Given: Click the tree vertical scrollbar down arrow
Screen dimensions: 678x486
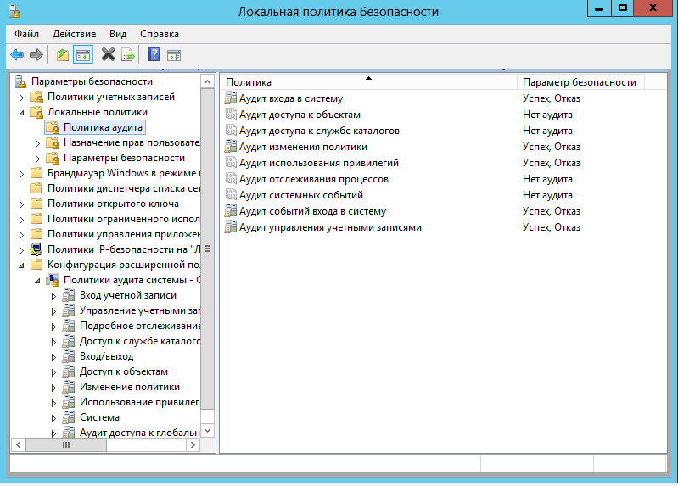Looking at the screenshot, I should coord(208,430).
